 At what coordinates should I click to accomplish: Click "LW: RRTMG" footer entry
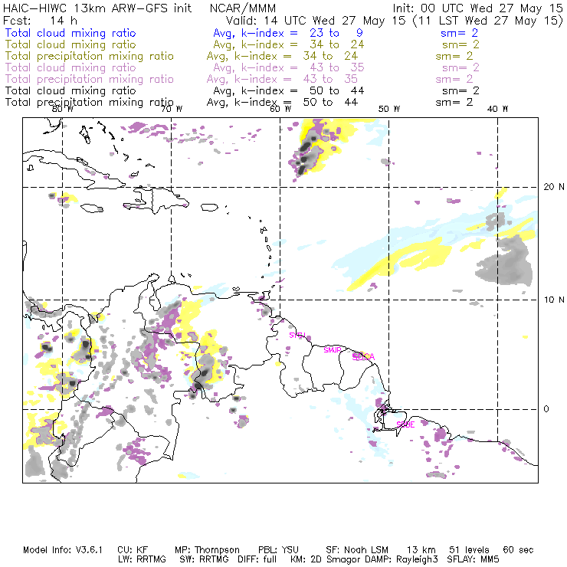[x=142, y=559]
